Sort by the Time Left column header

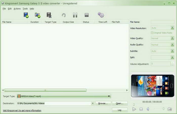[103, 22]
